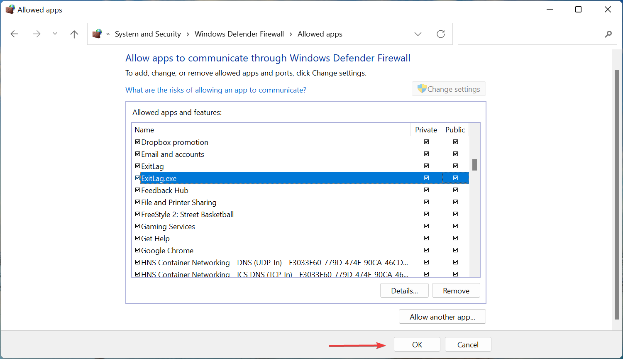Image resolution: width=623 pixels, height=359 pixels.
Task: Select FreeStyle 2: Street Basketball row
Action: pyautogui.click(x=301, y=214)
